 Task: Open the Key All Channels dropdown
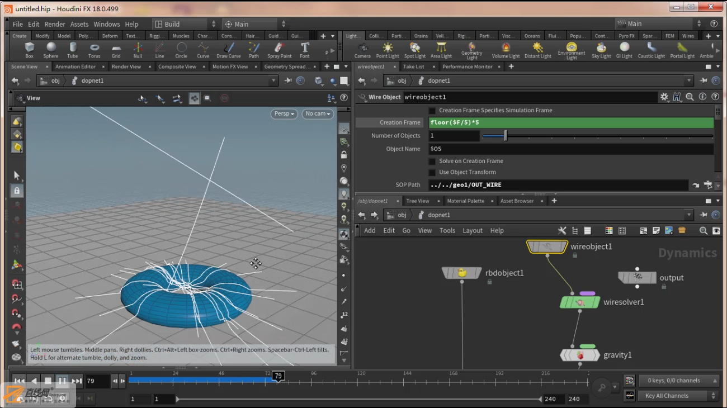[x=679, y=396]
